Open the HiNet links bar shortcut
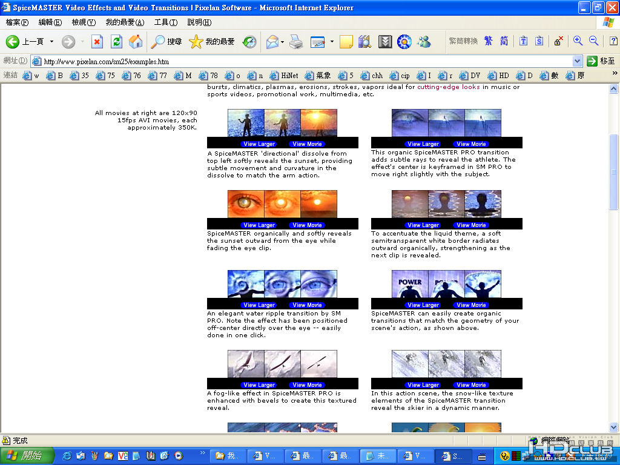The image size is (620, 465). [x=284, y=75]
